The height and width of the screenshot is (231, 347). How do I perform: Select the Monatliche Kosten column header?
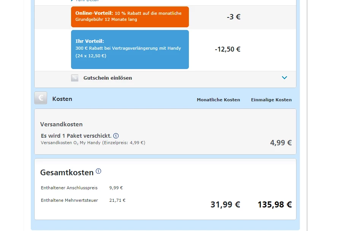218,100
